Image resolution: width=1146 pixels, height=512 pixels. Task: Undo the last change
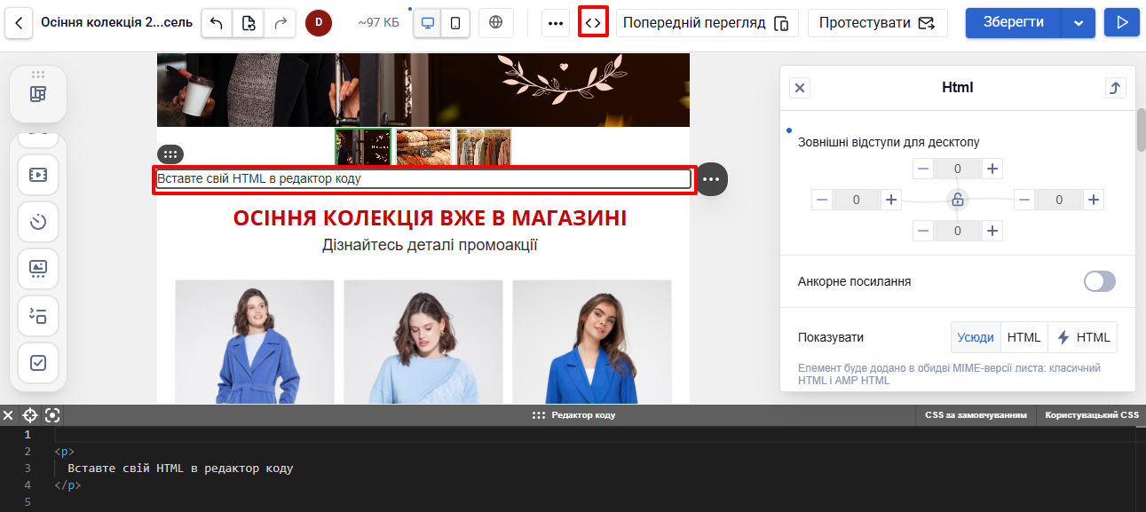(x=217, y=22)
